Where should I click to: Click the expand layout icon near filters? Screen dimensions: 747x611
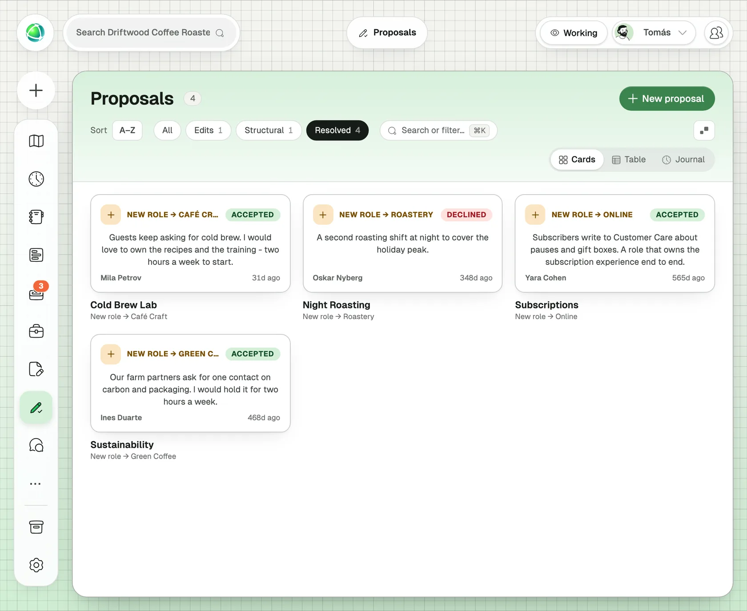pos(704,130)
